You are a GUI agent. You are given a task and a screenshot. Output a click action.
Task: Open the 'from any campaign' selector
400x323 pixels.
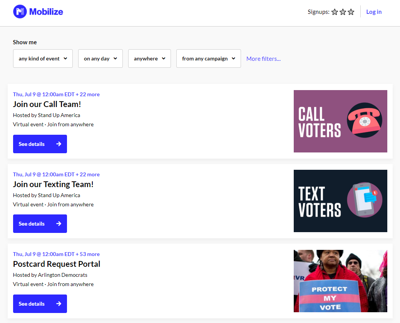[208, 58]
